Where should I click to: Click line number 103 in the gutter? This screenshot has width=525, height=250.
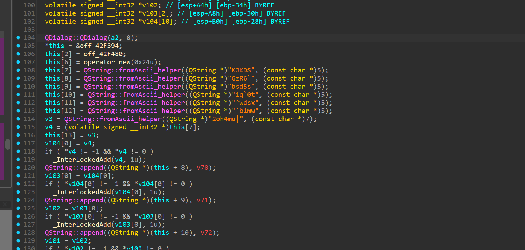point(29,30)
